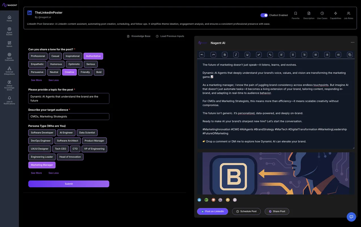This screenshot has height=227, width=361.
Task: Open Agent Outcomes in the sidebar
Action: pos(9,57)
